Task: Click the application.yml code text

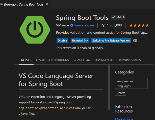Action: (x=73, y=108)
